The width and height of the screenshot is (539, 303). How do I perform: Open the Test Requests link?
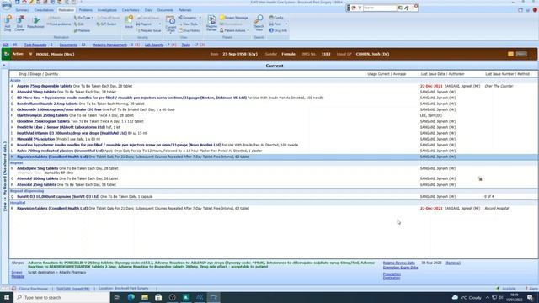click(x=35, y=45)
